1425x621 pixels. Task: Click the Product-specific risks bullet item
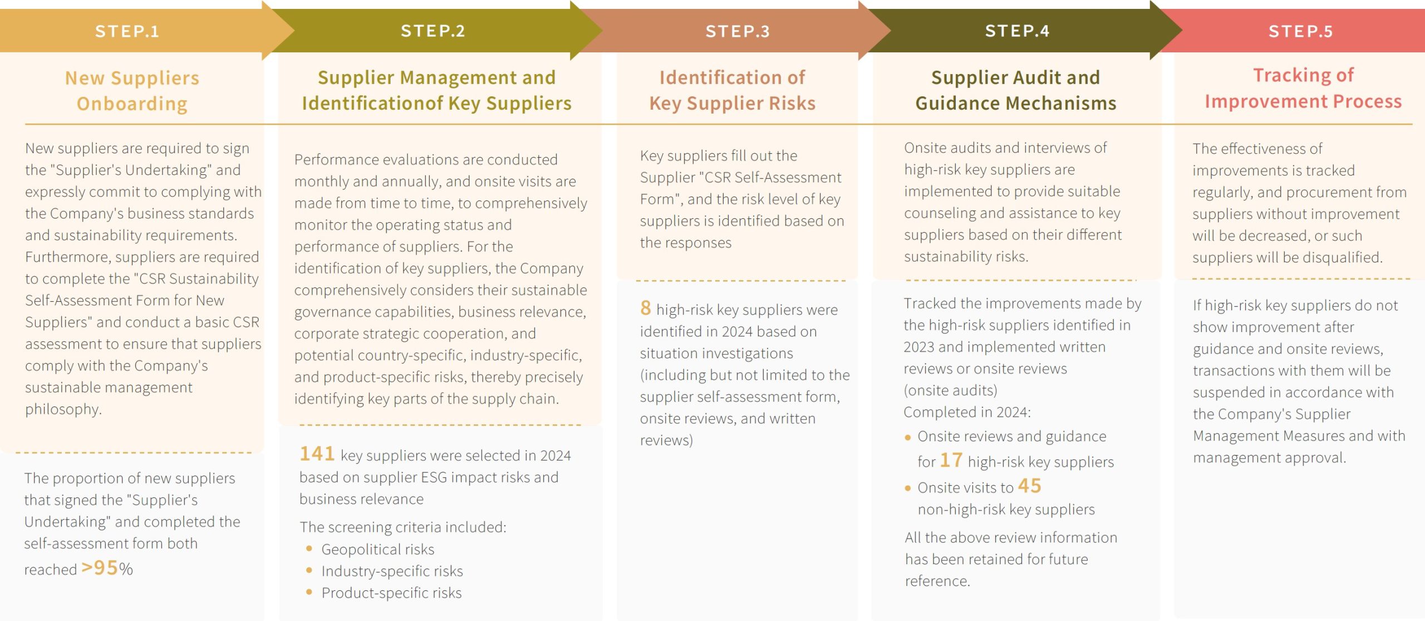(x=391, y=593)
